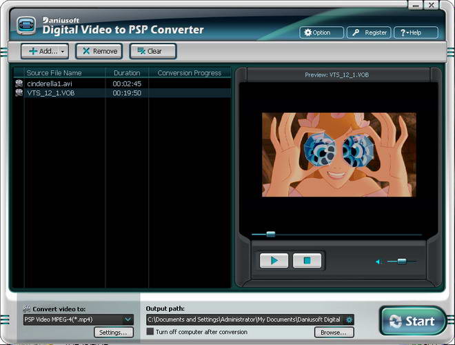Screen dimensions: 455x345
Task: Start the conversion
Action: (x=412, y=321)
